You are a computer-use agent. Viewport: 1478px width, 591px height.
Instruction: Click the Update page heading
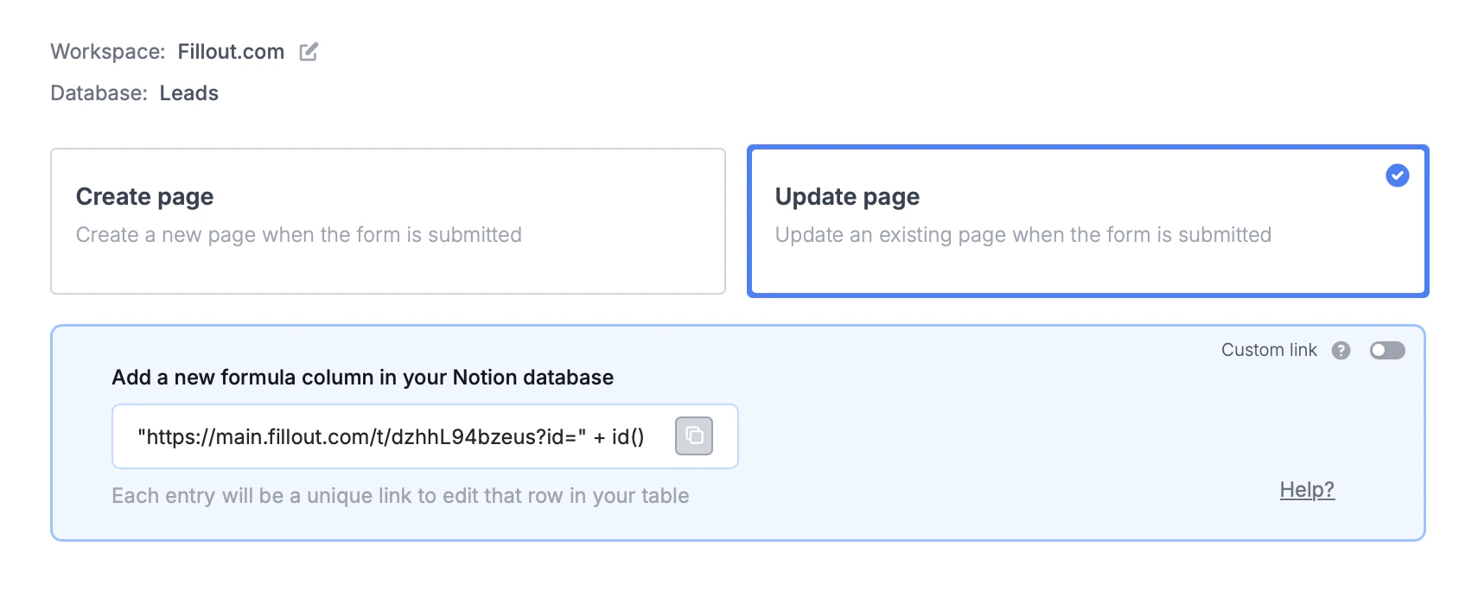[846, 197]
